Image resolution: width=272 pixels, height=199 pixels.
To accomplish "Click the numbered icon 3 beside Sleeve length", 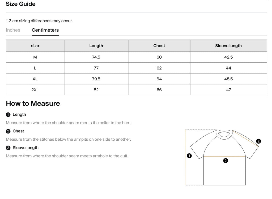I will pyautogui.click(x=8, y=148).
